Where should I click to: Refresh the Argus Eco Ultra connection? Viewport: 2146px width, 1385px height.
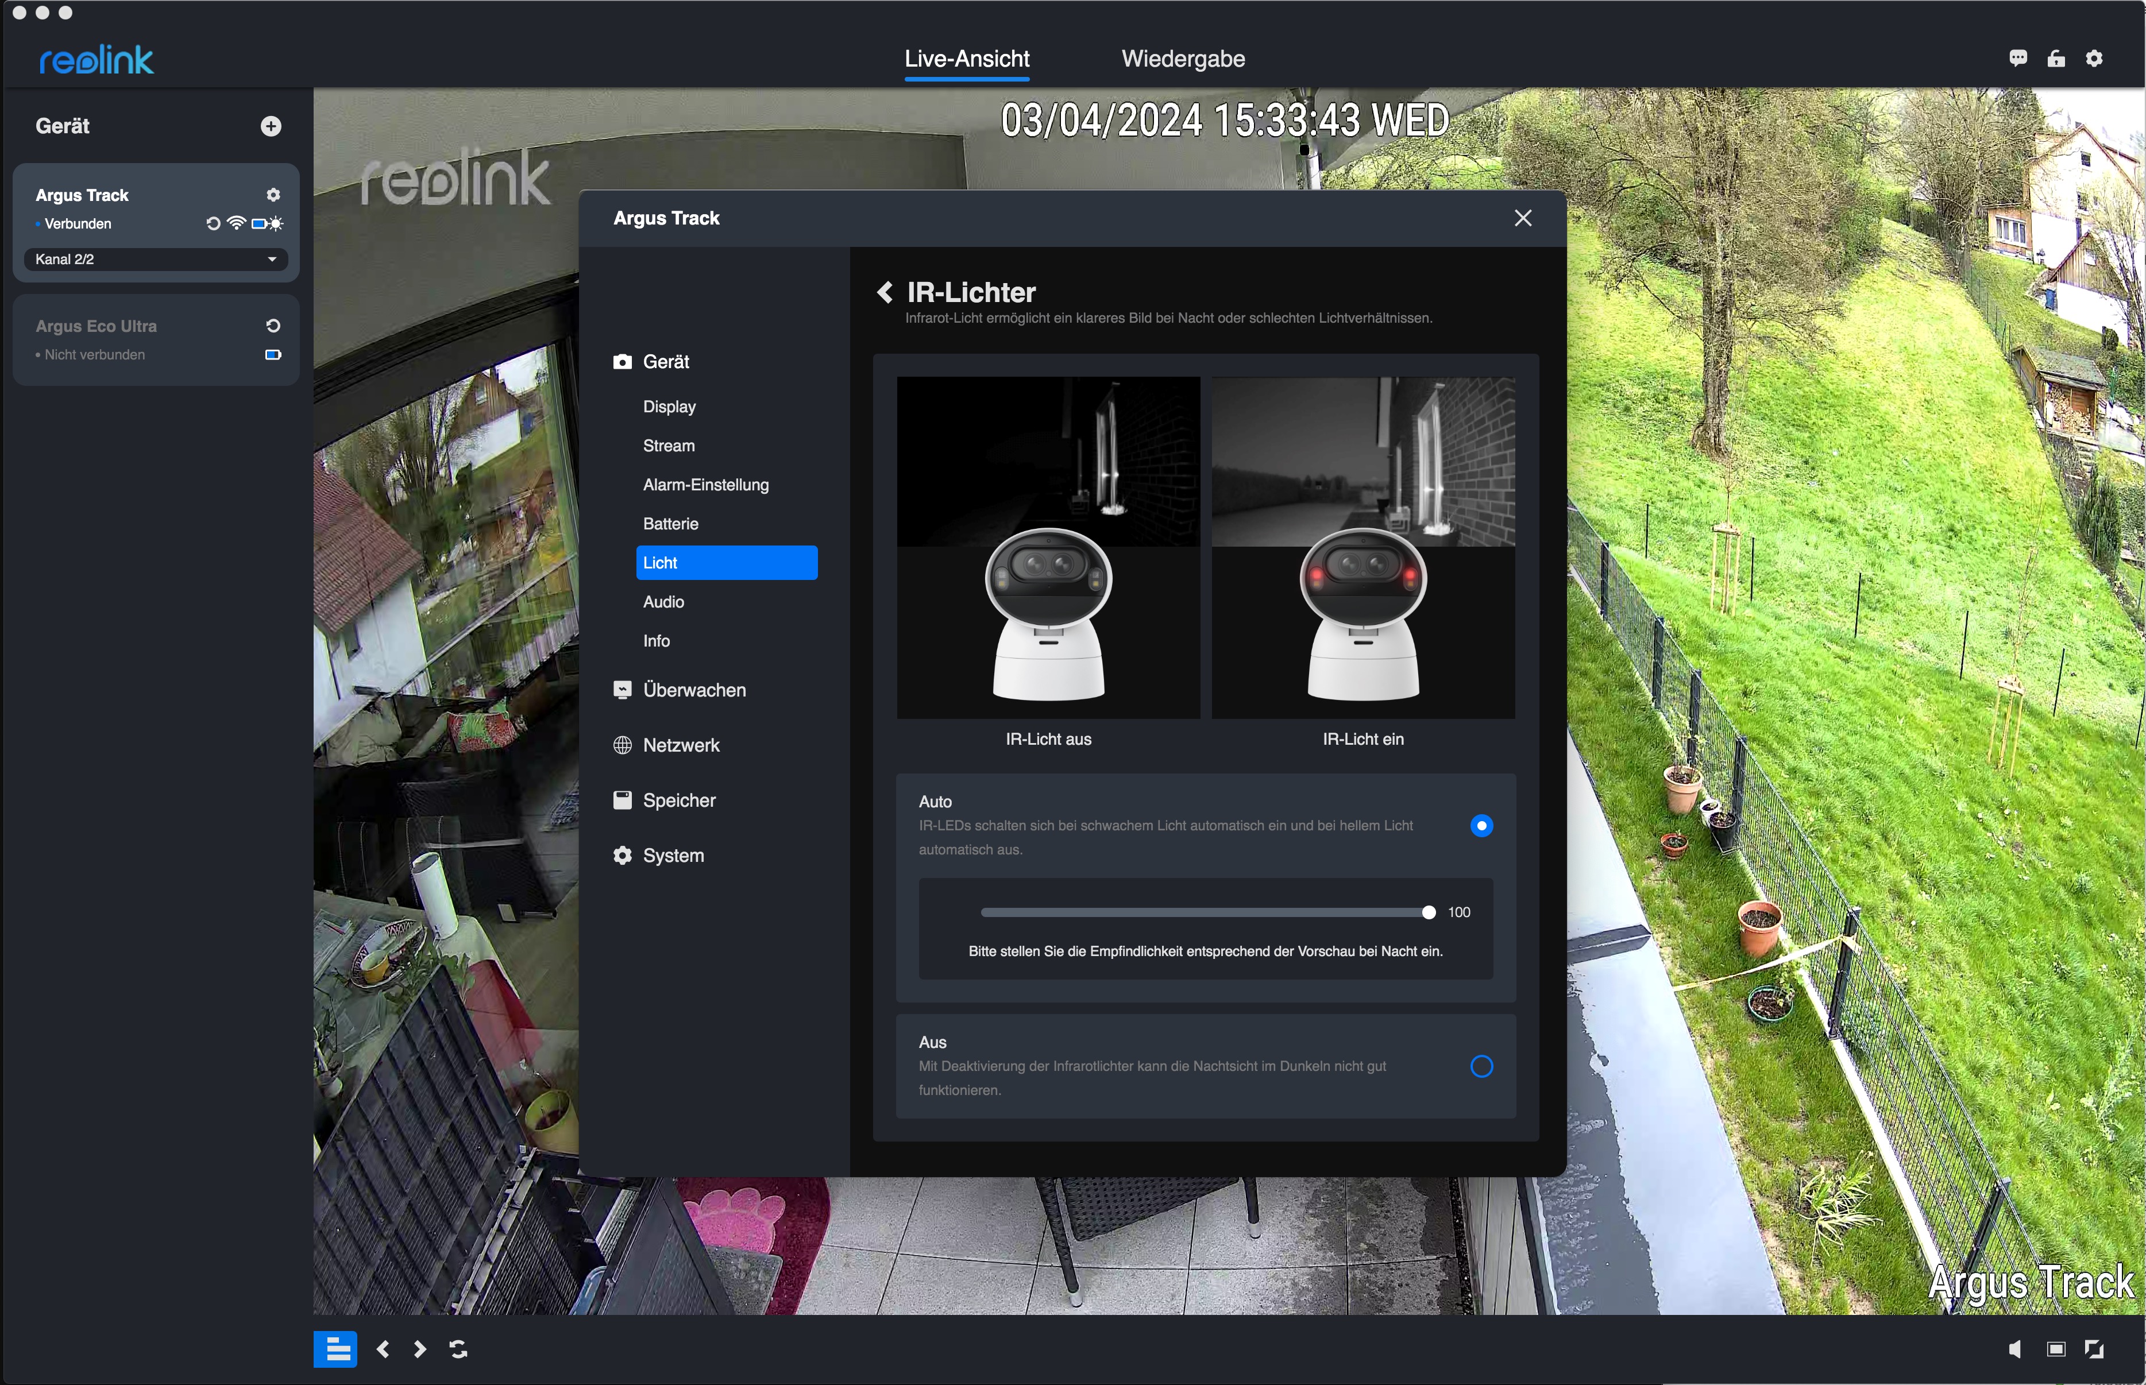click(273, 327)
